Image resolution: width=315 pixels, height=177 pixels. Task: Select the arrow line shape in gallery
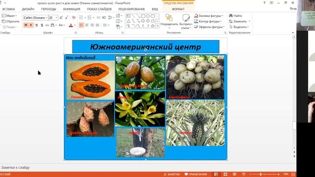pyautogui.click(x=138, y=16)
